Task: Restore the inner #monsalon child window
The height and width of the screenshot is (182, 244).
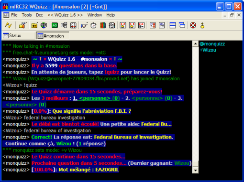Action: tap(232, 15)
